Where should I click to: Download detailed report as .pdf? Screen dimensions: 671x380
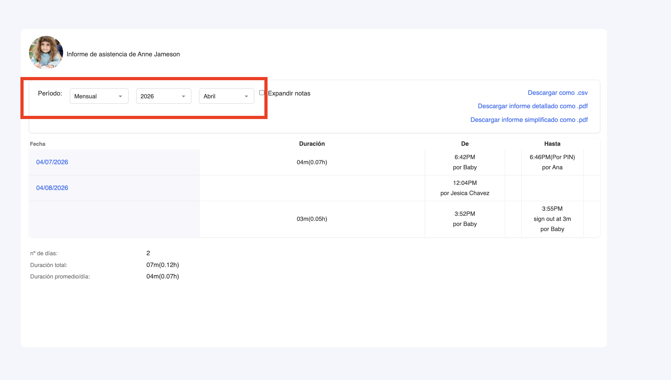click(533, 106)
